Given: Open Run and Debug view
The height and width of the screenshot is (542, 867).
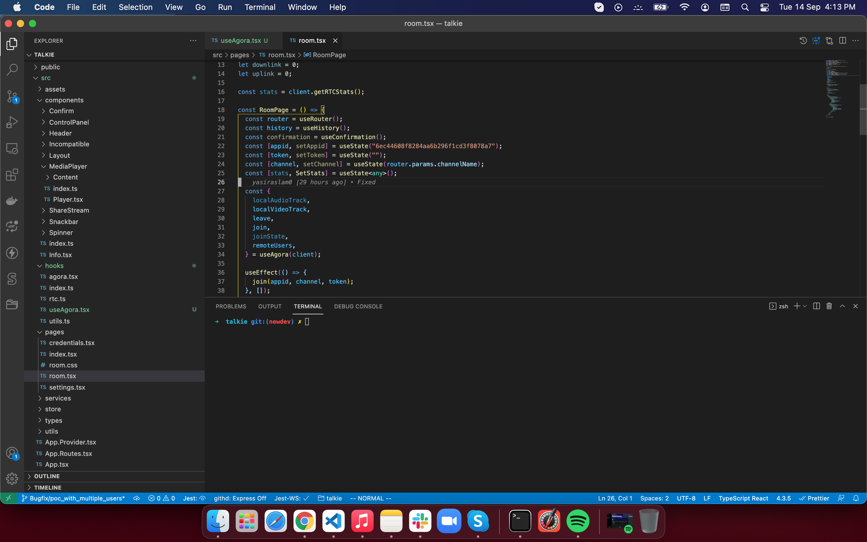Looking at the screenshot, I should click(x=12, y=122).
